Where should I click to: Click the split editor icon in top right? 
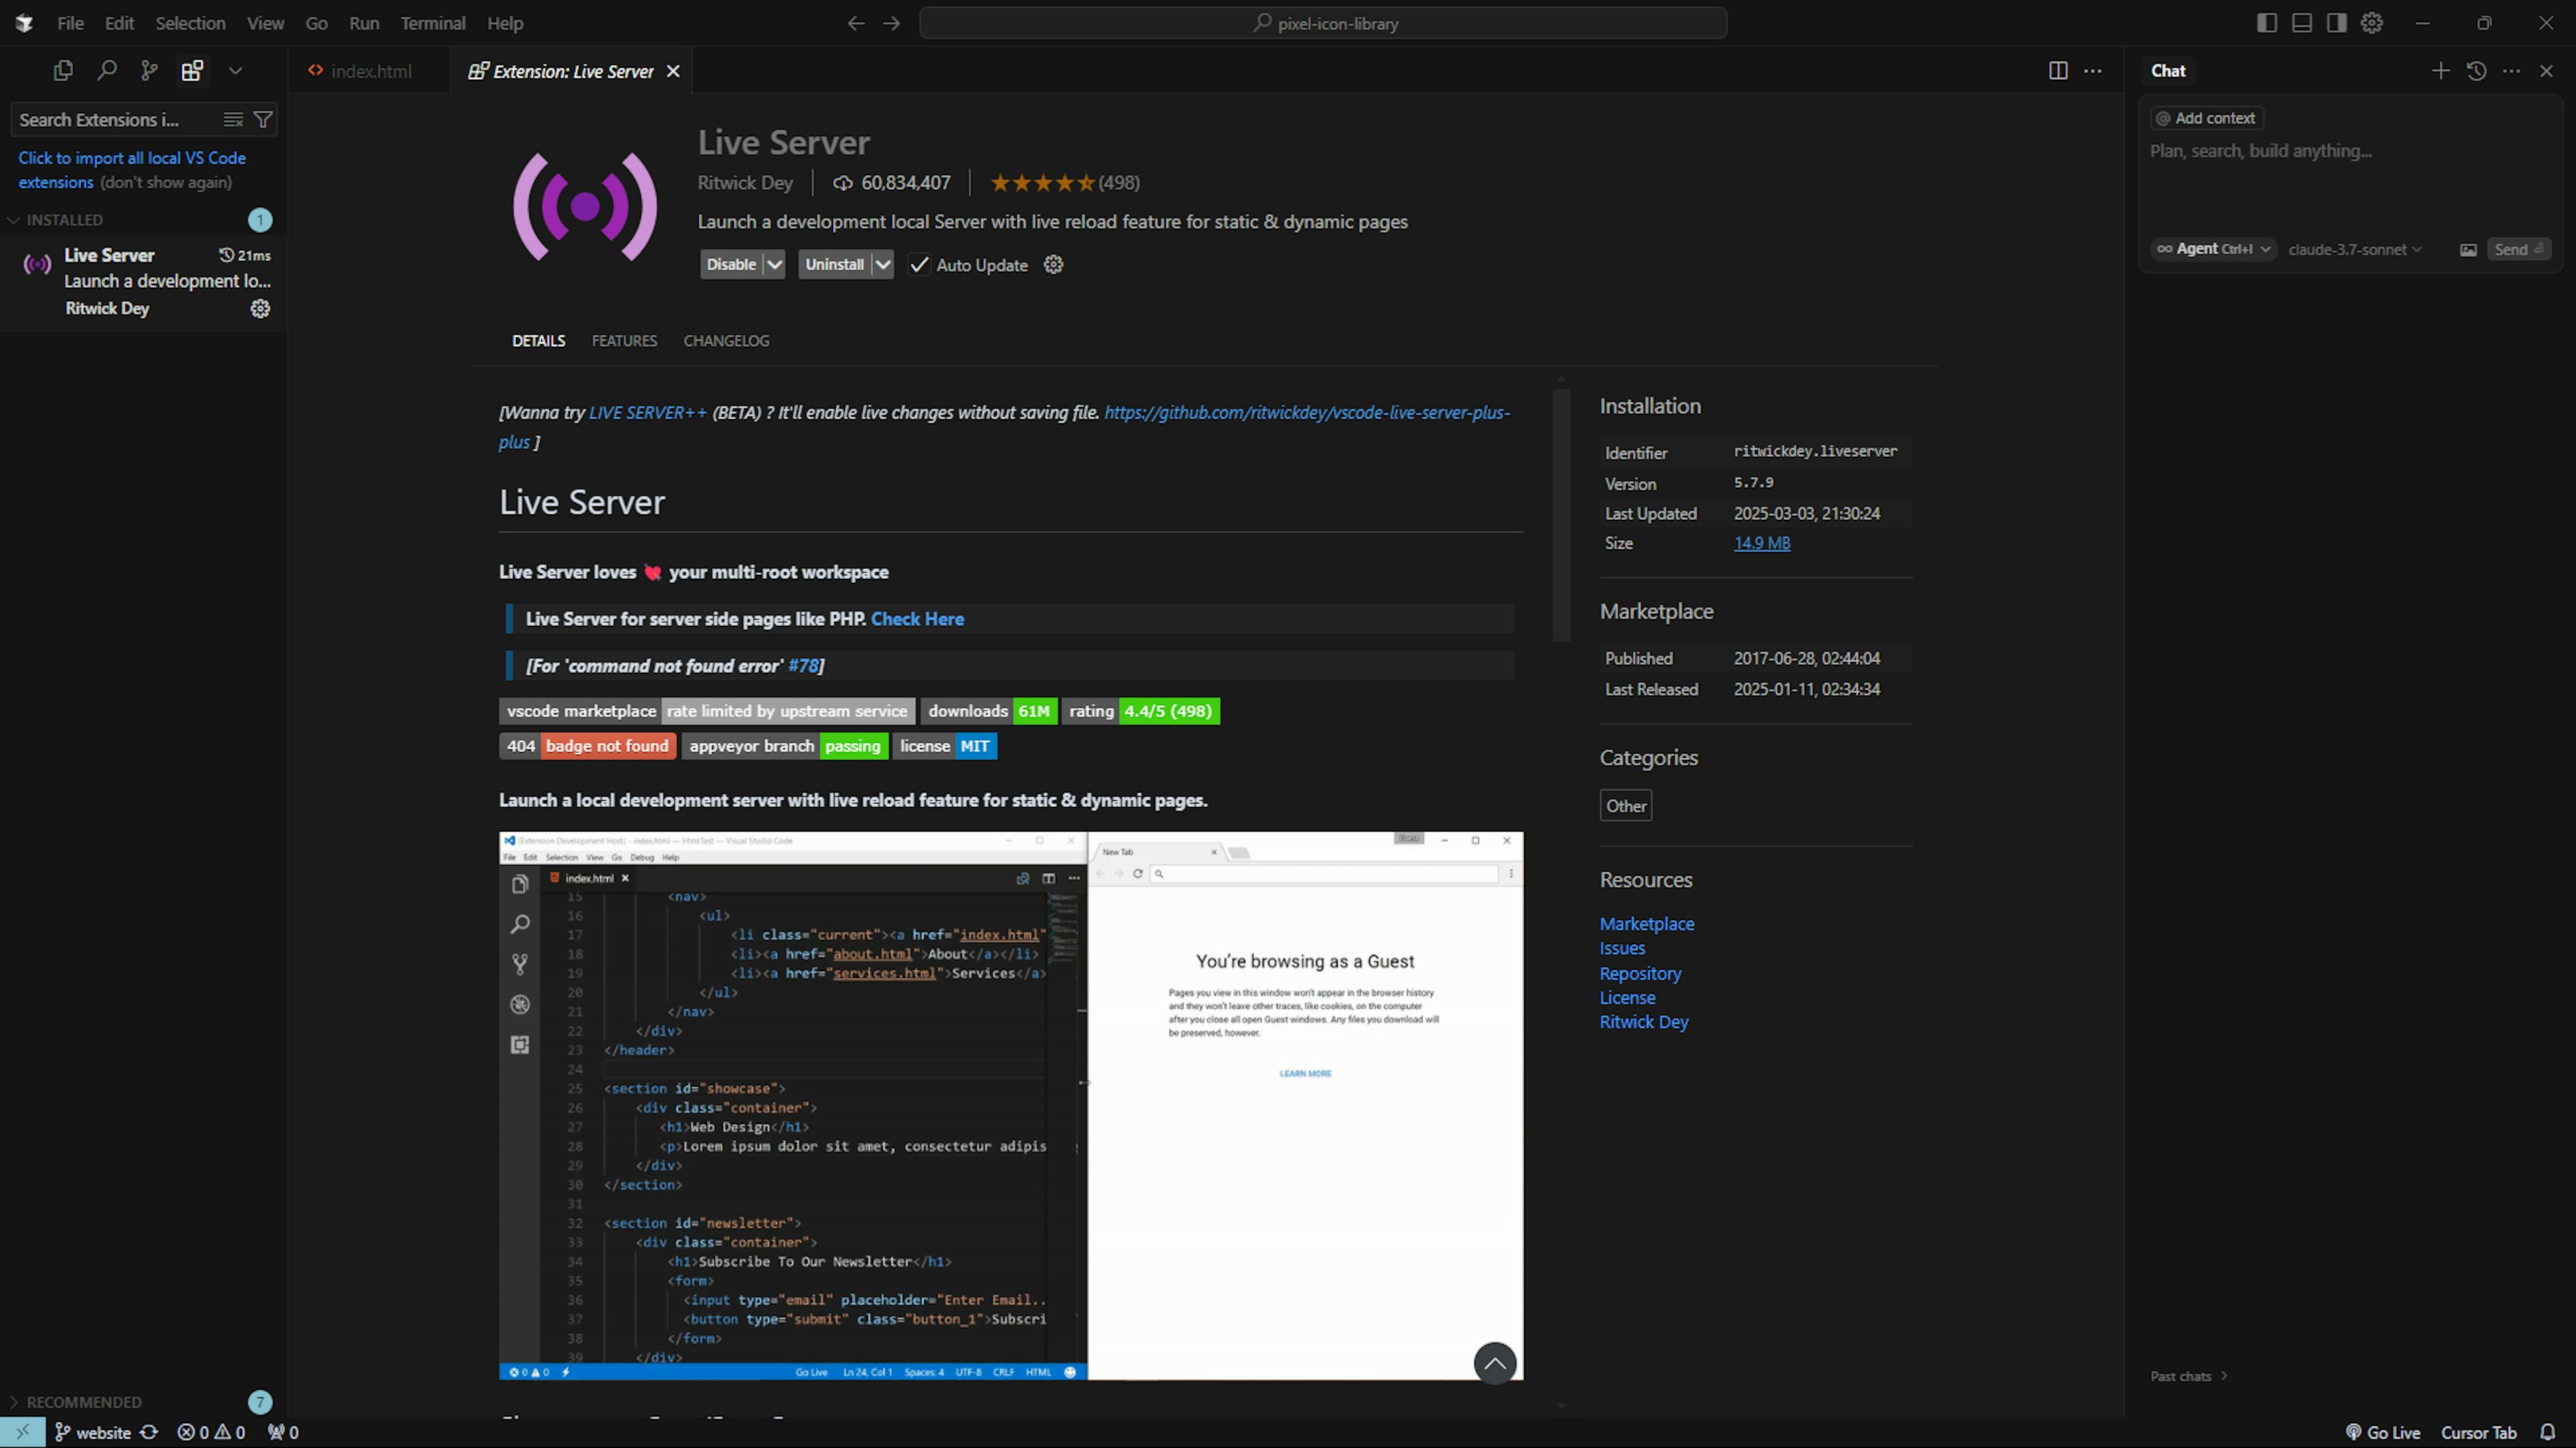coord(2057,70)
